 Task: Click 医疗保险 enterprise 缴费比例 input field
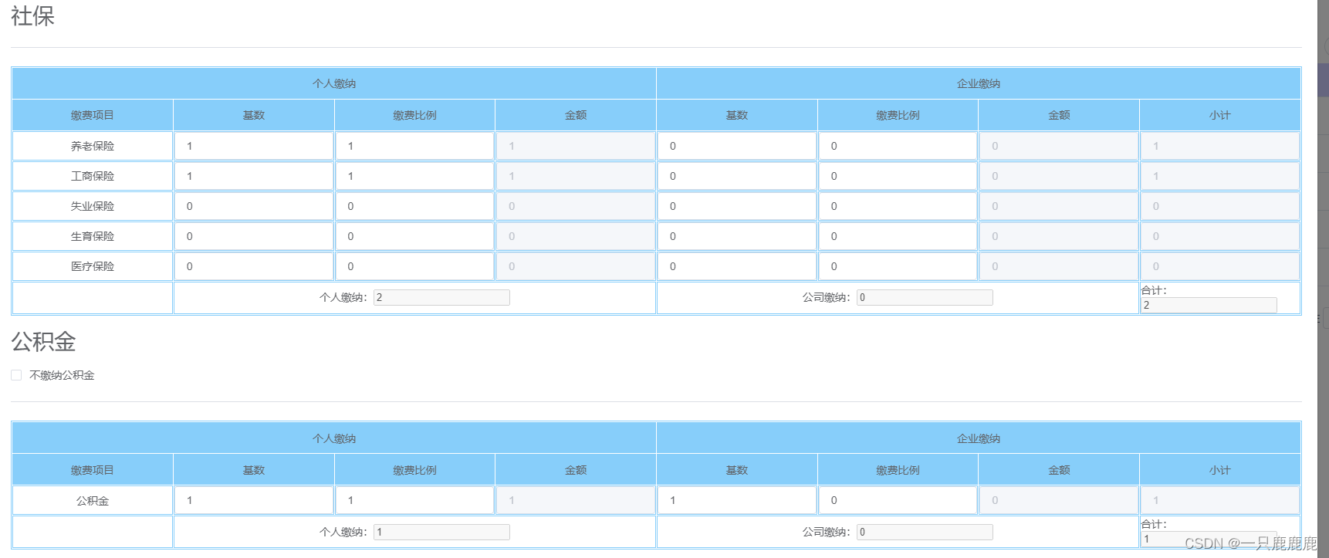pos(898,266)
